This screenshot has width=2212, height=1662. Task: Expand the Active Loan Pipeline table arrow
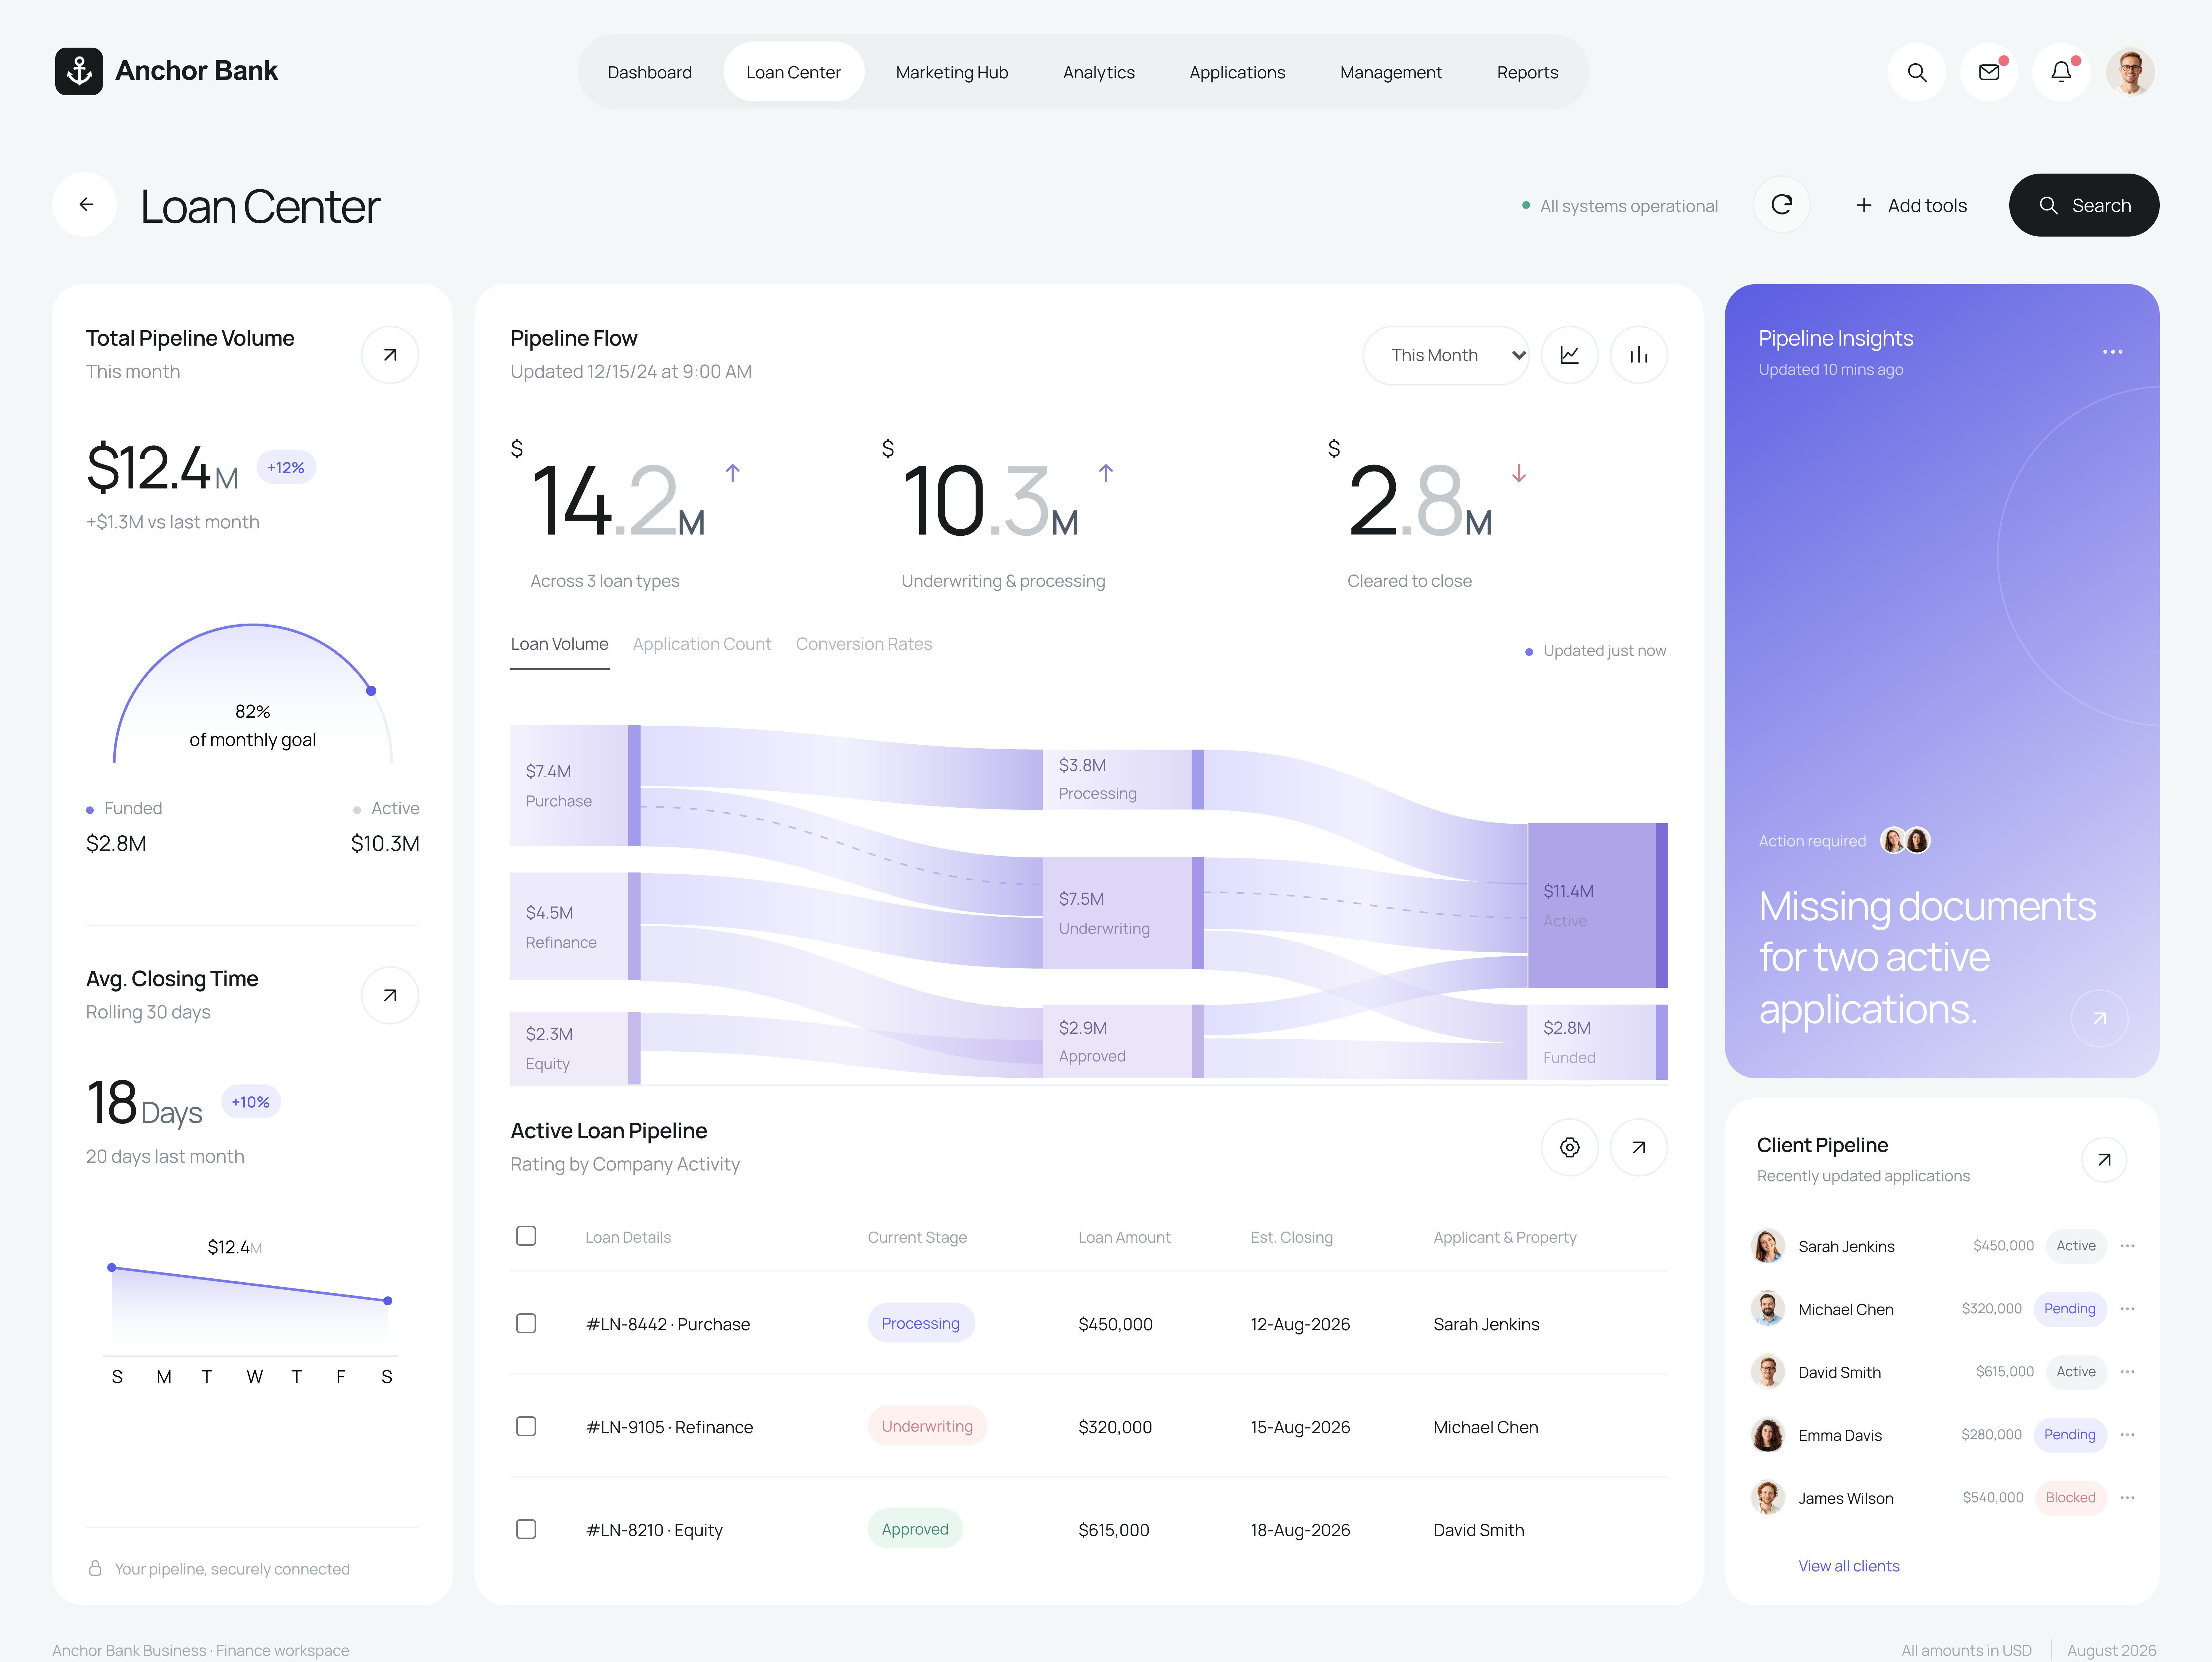pos(1639,1147)
